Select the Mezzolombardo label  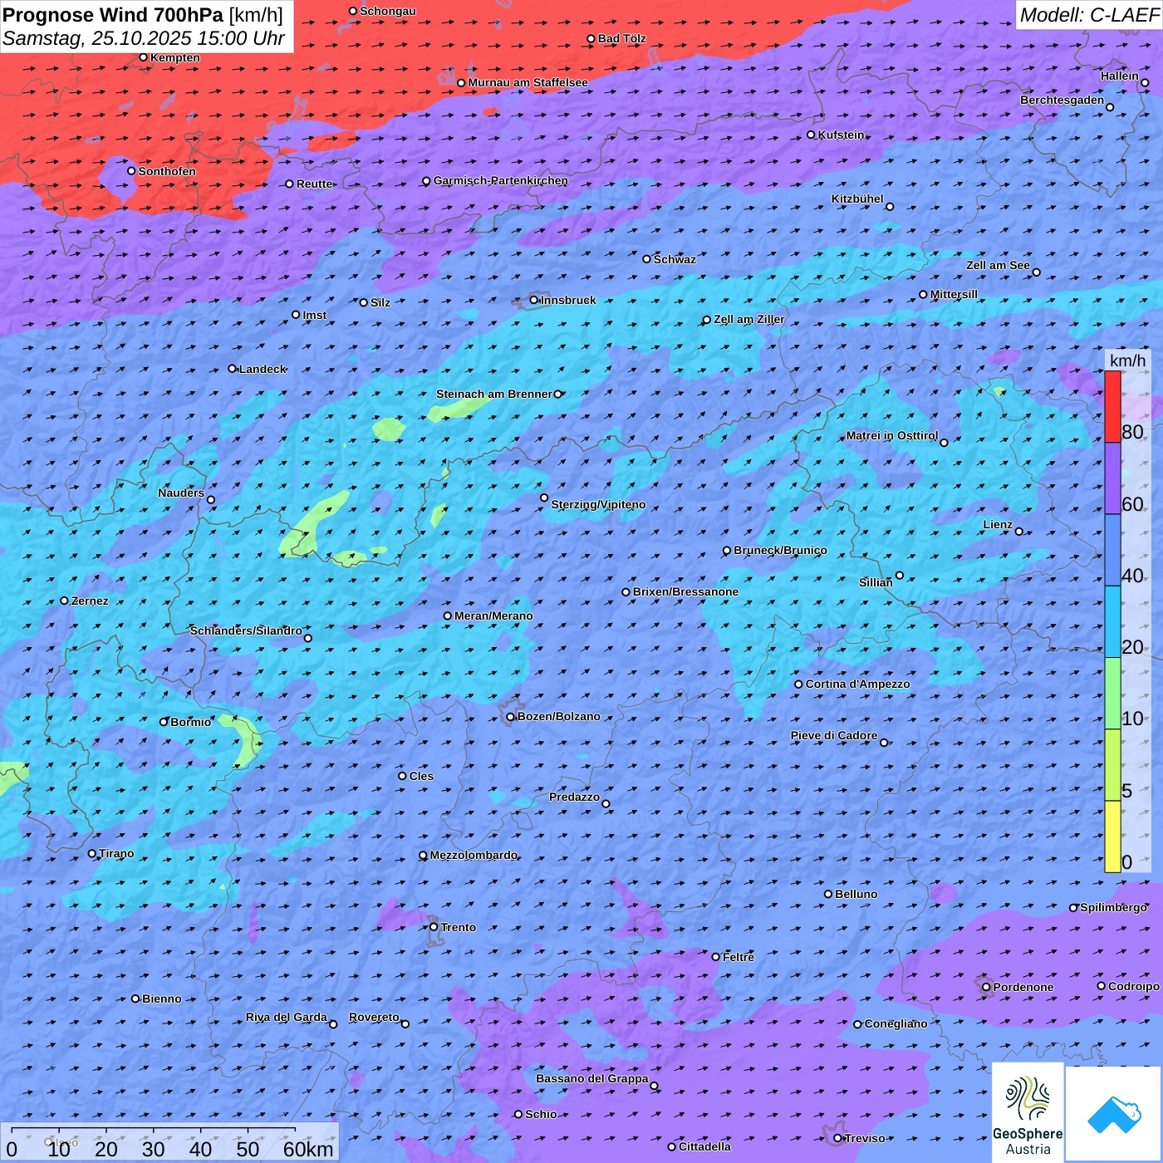474,855
